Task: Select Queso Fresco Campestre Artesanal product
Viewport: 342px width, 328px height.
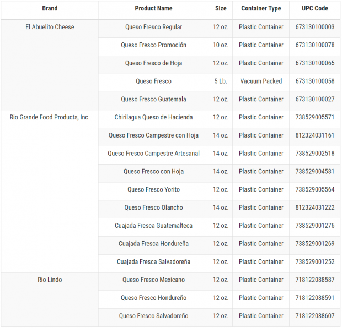Action: 153,154
